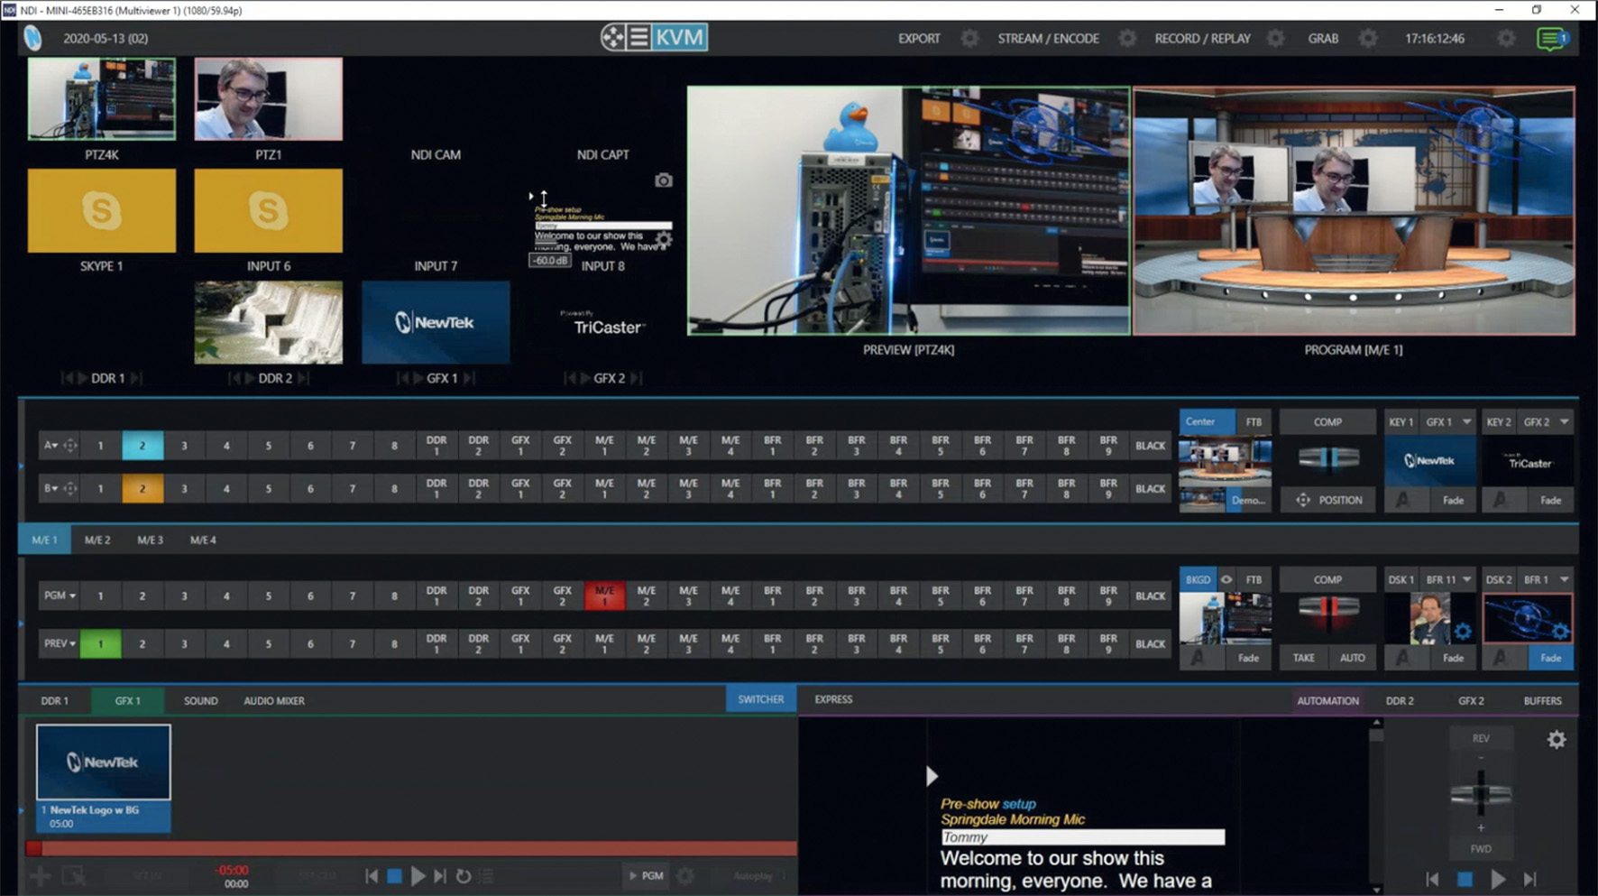Toggle the BKGD eye visibility icon
The width and height of the screenshot is (1598, 896).
1226,579
